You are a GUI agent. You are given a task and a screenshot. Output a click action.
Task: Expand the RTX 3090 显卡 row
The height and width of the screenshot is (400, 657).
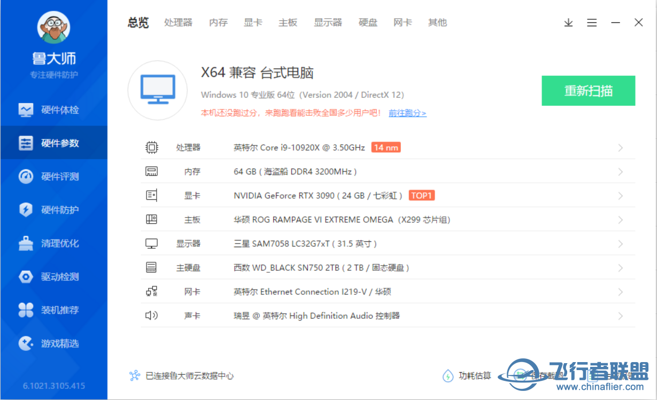pyautogui.click(x=620, y=195)
